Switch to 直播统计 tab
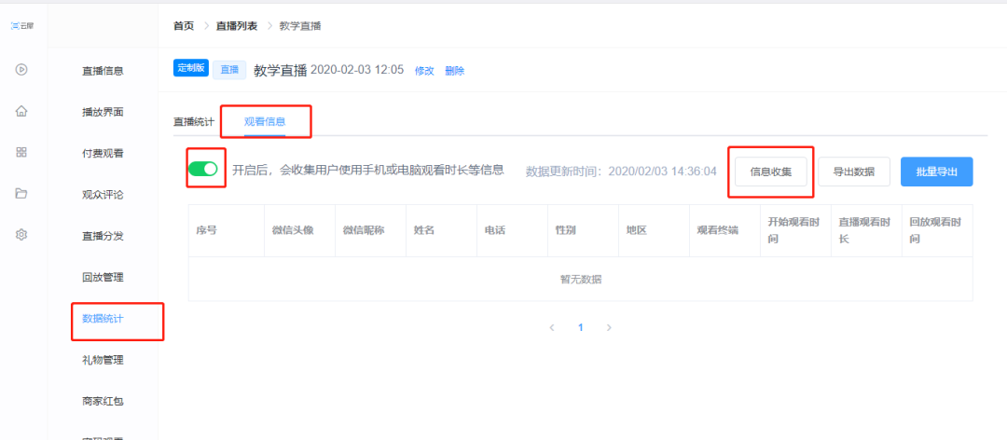1007x440 pixels. pyautogui.click(x=193, y=121)
